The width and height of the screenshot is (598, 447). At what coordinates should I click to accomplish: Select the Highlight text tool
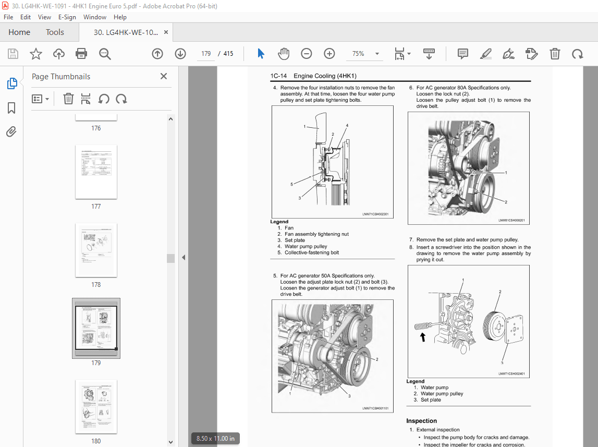[485, 53]
